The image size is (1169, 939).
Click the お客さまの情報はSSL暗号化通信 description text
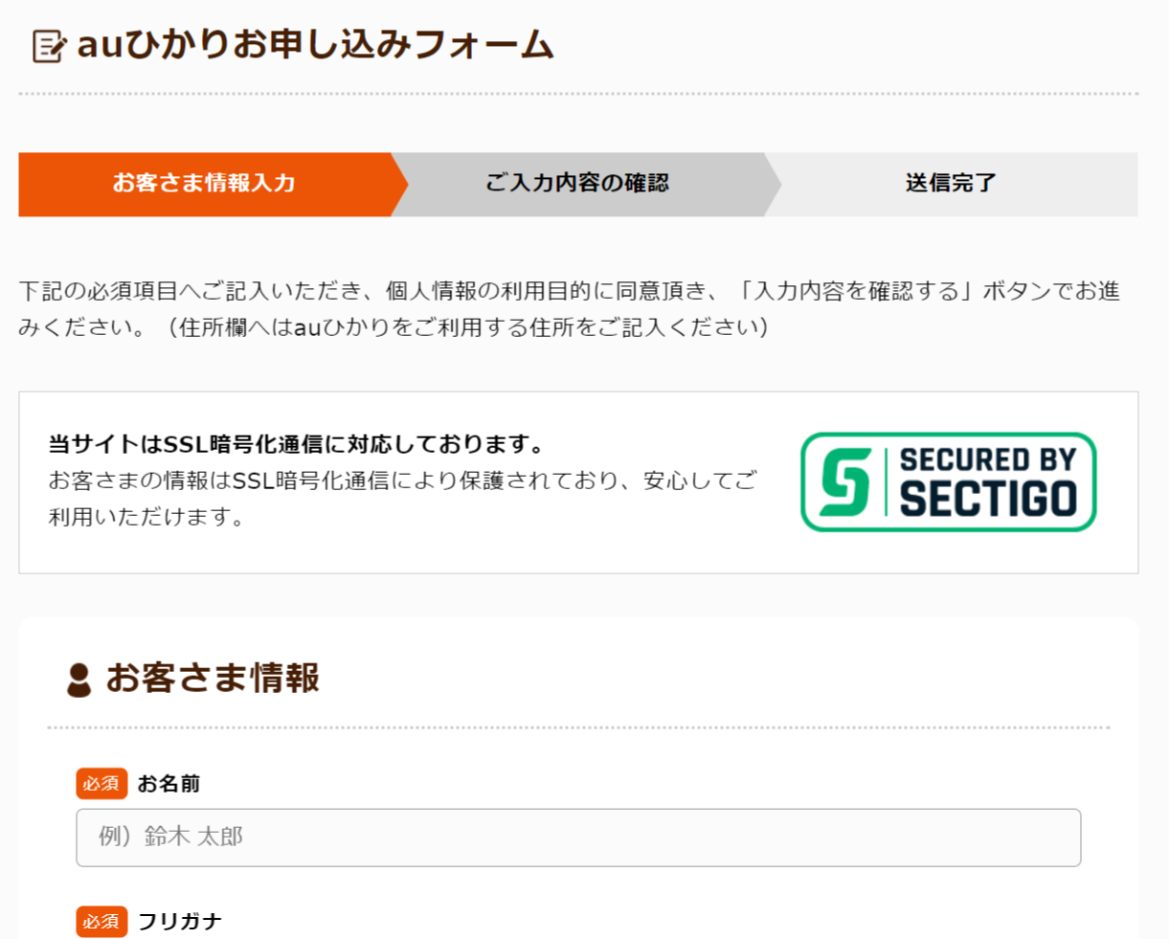pos(402,498)
